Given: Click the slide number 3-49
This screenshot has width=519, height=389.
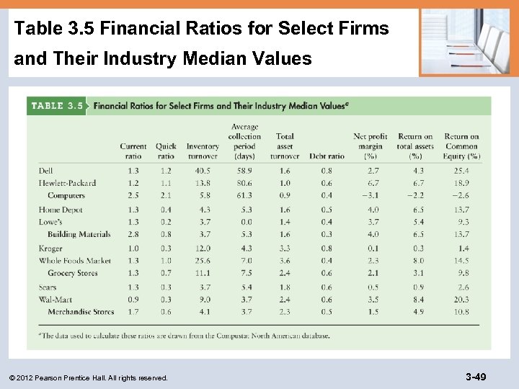Looking at the screenshot, I should 475,376.
